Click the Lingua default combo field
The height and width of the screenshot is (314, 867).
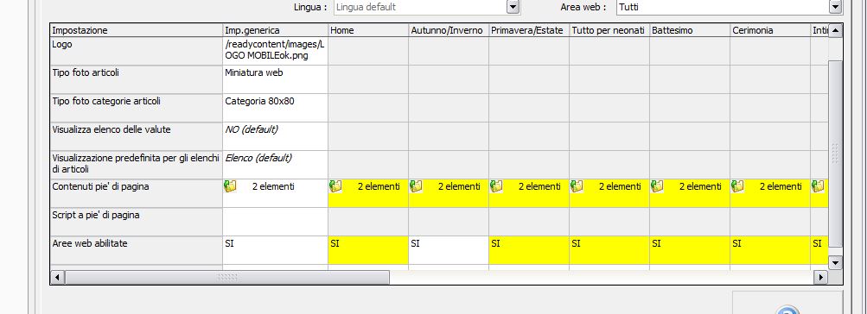click(427, 7)
